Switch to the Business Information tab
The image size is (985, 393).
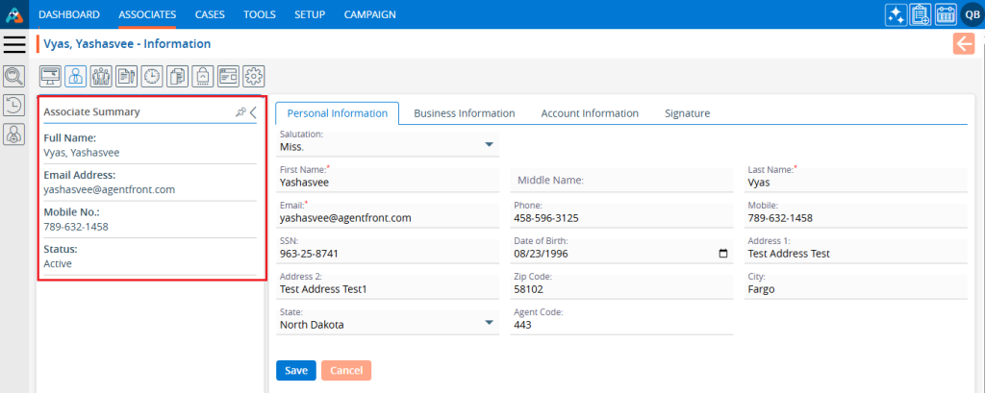click(x=464, y=113)
